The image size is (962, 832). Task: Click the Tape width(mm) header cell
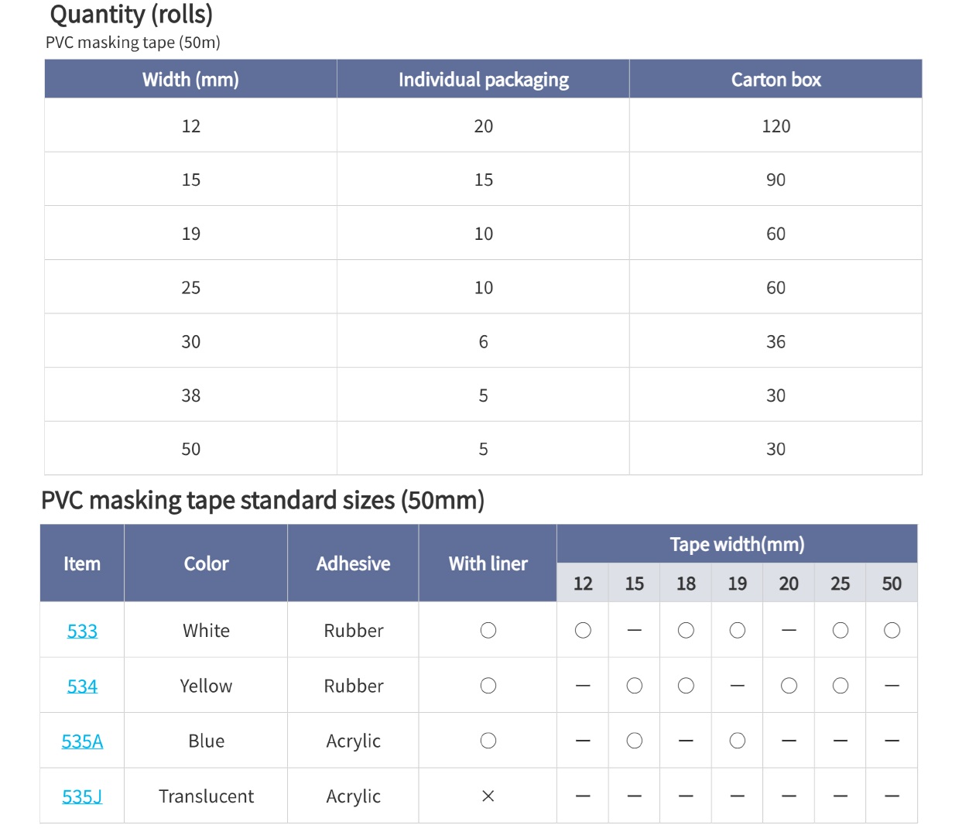point(737,544)
